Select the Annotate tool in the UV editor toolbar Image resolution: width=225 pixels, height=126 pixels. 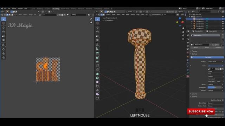tap(4, 45)
